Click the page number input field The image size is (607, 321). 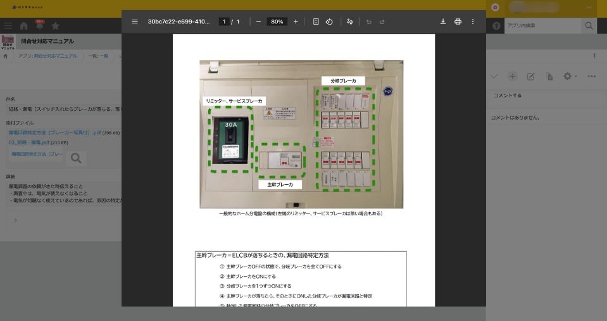[x=223, y=22]
